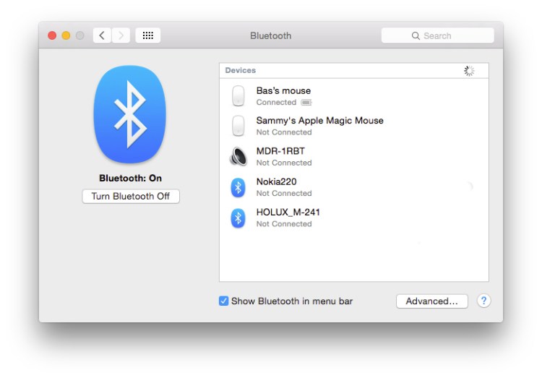Click Not Connected under Sammy's Apple Magic Mouse

point(284,132)
